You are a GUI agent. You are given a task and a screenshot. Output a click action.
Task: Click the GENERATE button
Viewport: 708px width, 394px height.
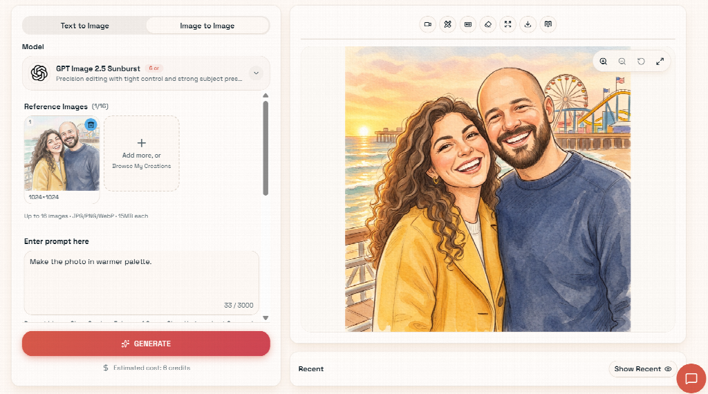[x=146, y=344]
